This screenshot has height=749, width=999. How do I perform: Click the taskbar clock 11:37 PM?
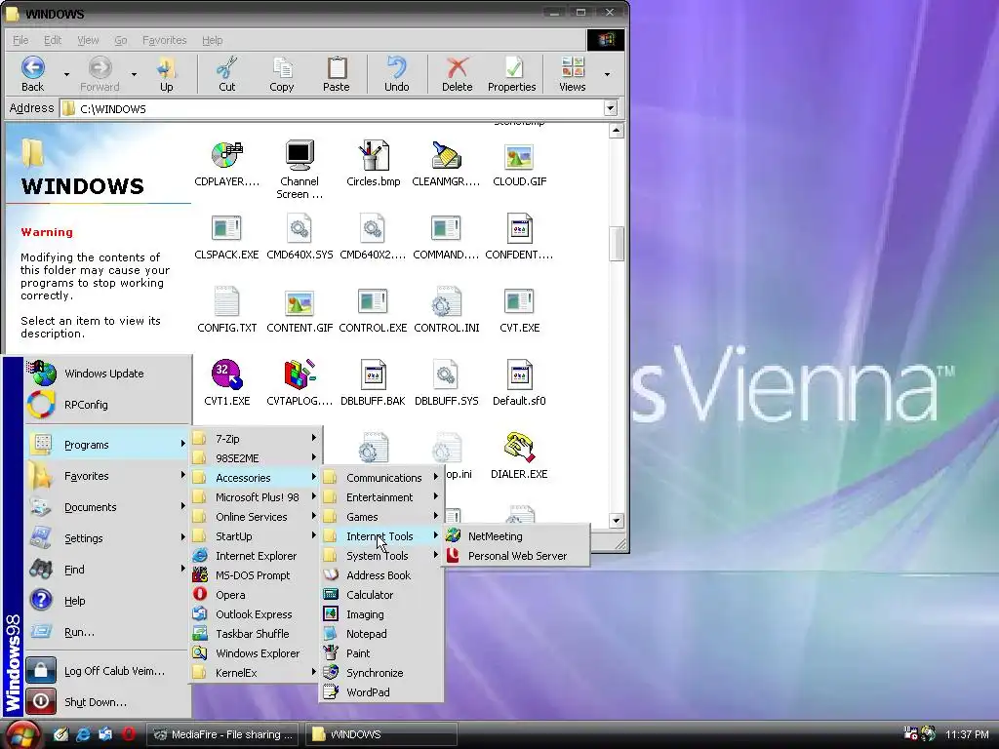967,734
